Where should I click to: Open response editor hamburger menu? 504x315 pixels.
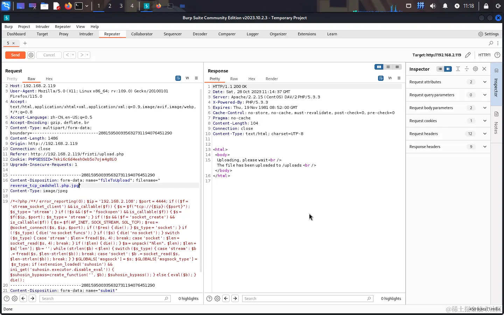[399, 78]
